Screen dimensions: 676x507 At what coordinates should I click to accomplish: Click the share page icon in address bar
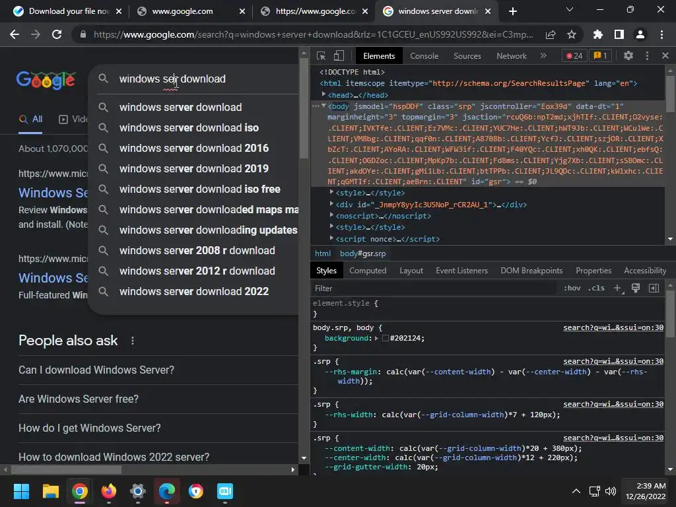pos(550,34)
